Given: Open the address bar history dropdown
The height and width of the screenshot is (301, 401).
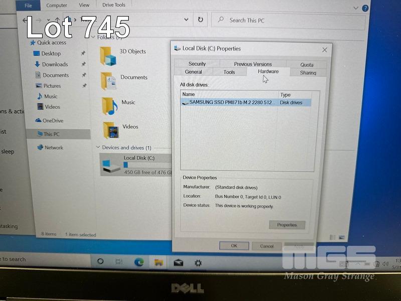Looking at the screenshot, I should (x=186, y=20).
